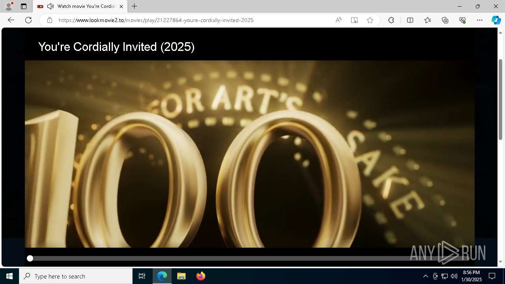Click the lookmovie2.to address bar URL
Screen dimensions: 505x284
tap(156, 20)
